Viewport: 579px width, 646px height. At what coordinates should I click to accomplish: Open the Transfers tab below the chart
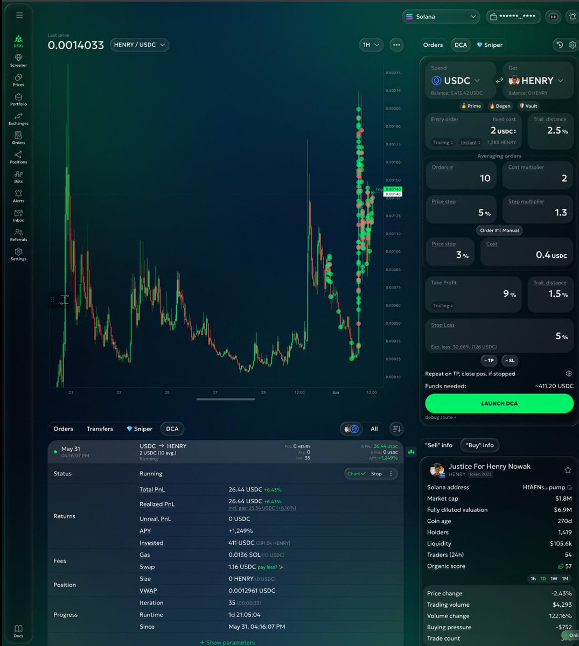click(100, 429)
